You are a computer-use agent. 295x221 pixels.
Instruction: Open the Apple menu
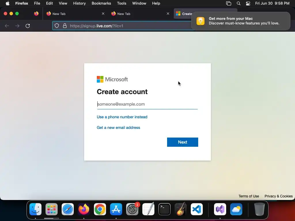[x=7, y=3]
